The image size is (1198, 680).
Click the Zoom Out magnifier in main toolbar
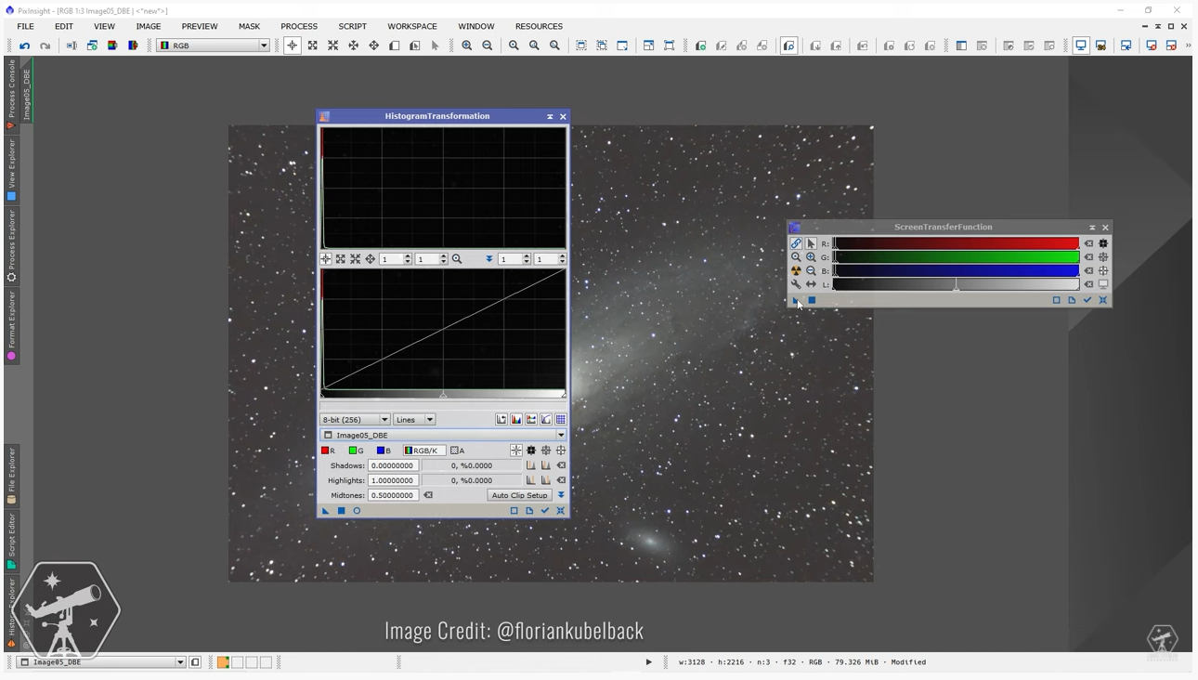pos(488,46)
